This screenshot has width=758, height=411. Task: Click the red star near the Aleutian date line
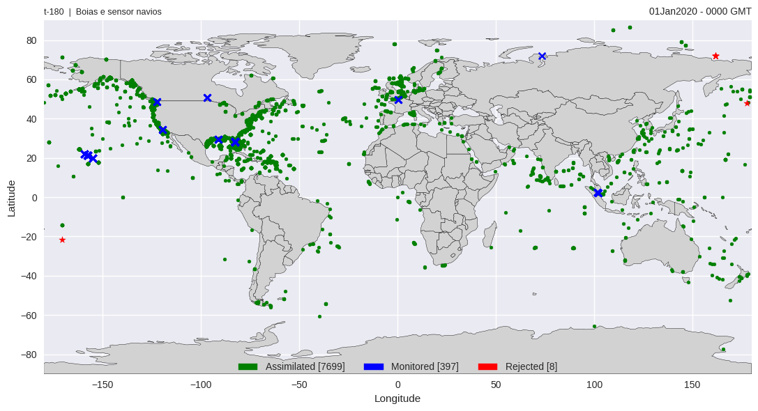click(747, 103)
